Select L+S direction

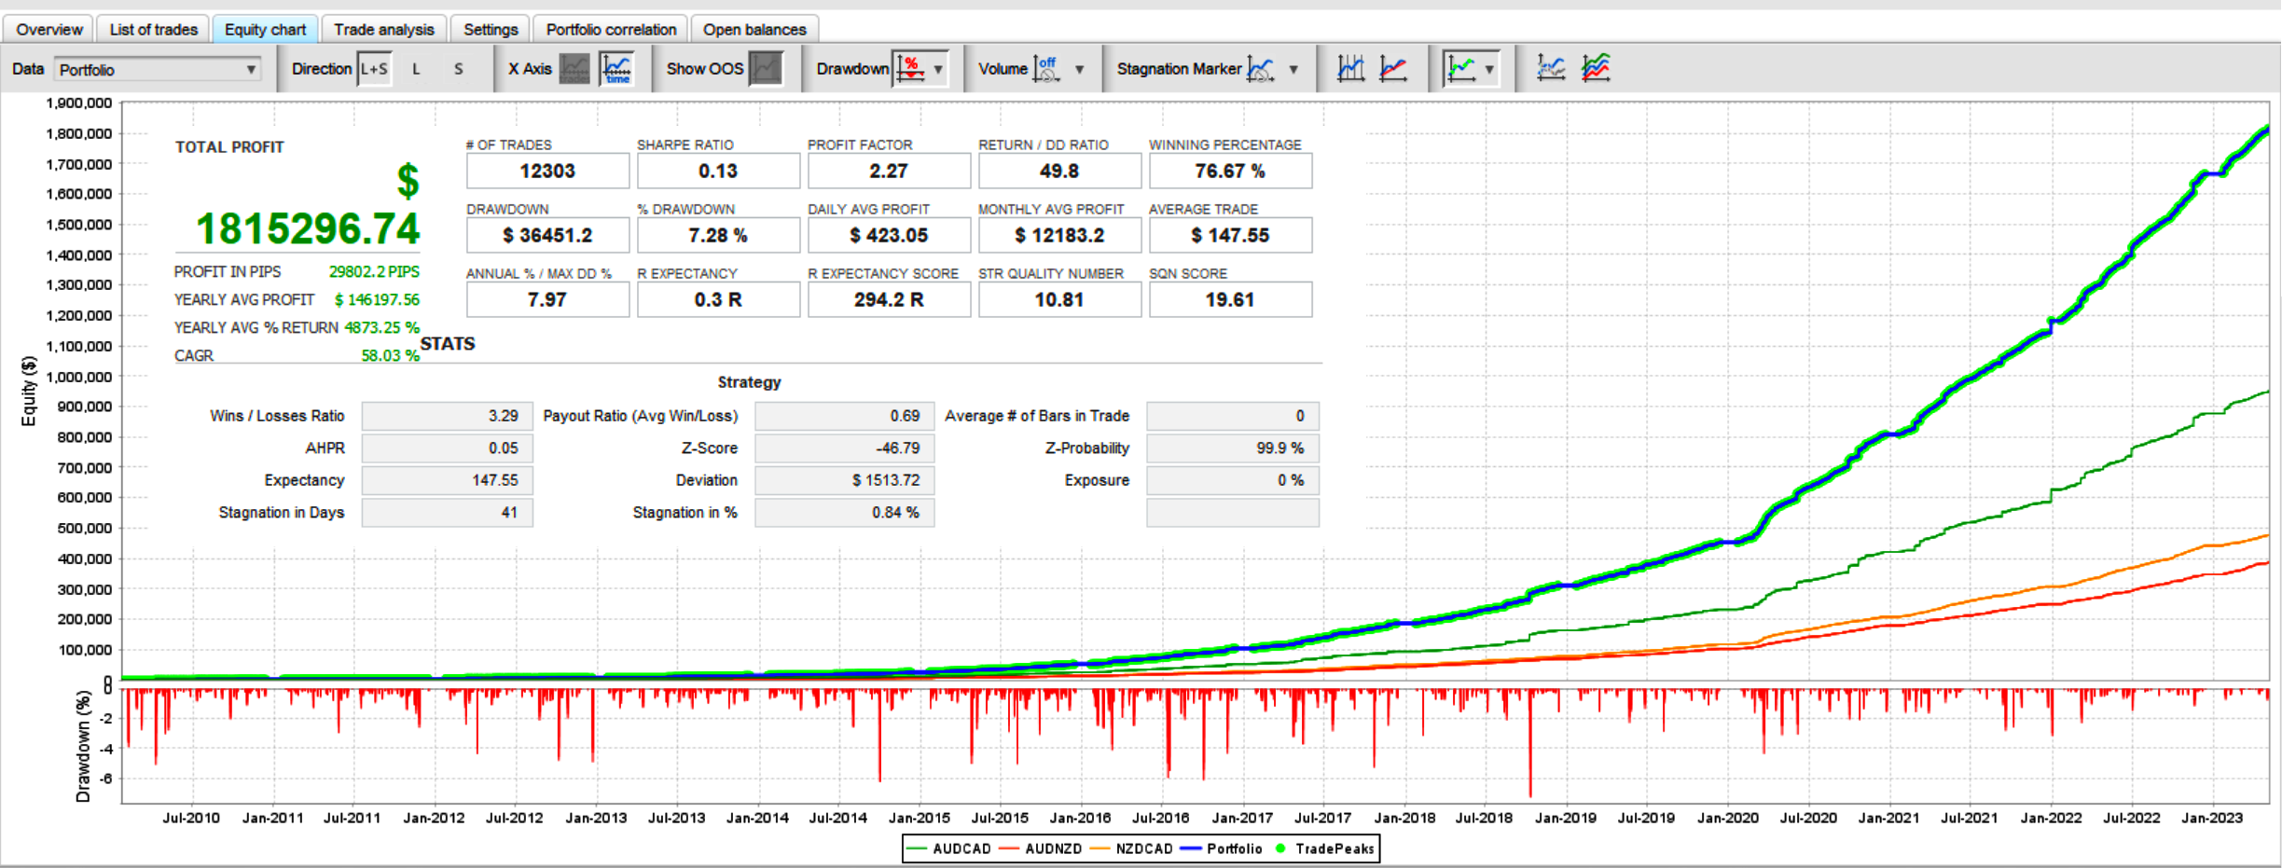(374, 69)
